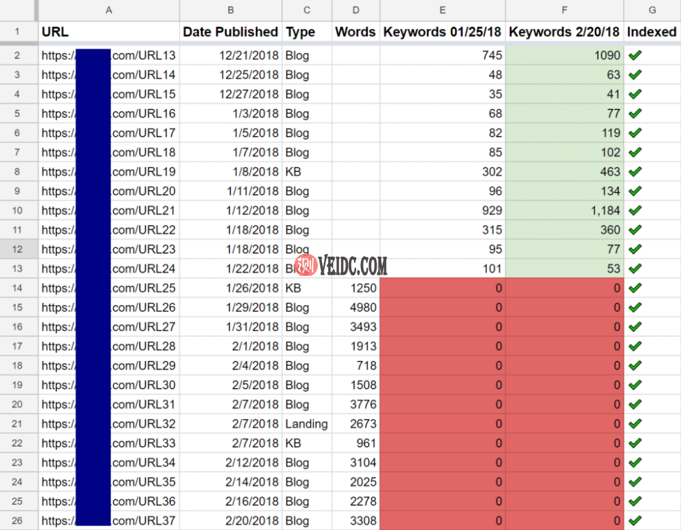This screenshot has height=530, width=681.
Task: Select the cell with value 302
Action: click(443, 172)
